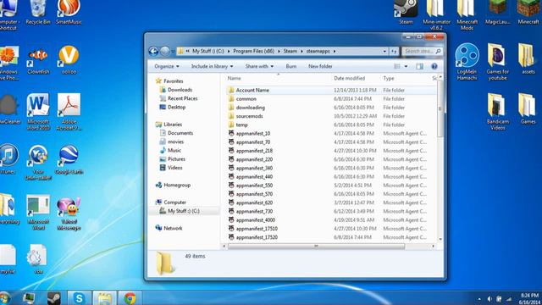
Task: Show hidden system tray icons arrow
Action: point(479,299)
